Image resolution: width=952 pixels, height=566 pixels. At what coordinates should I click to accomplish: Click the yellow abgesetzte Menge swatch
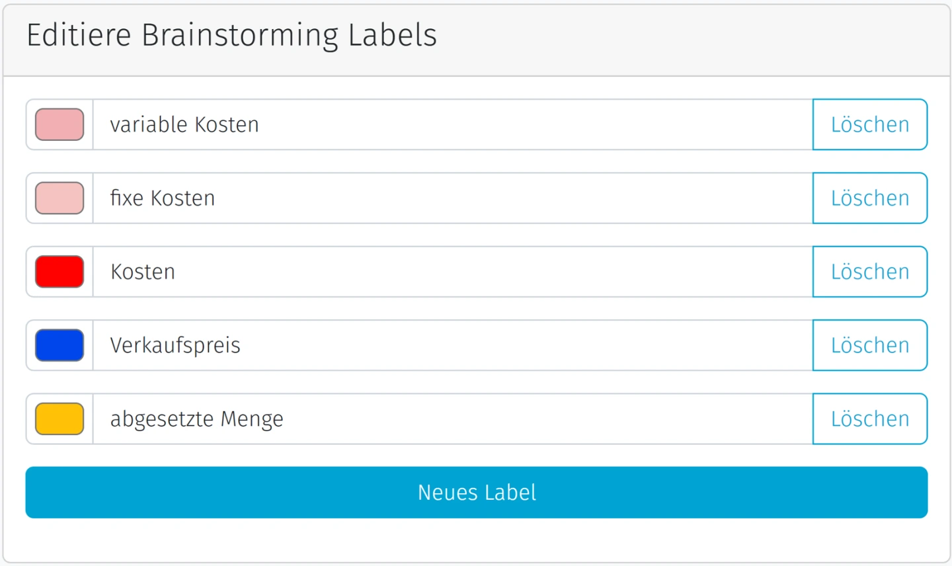[59, 419]
